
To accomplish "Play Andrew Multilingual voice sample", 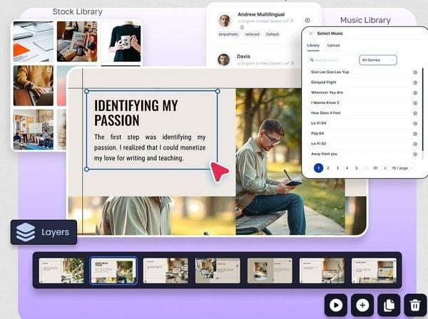I will (307, 20).
